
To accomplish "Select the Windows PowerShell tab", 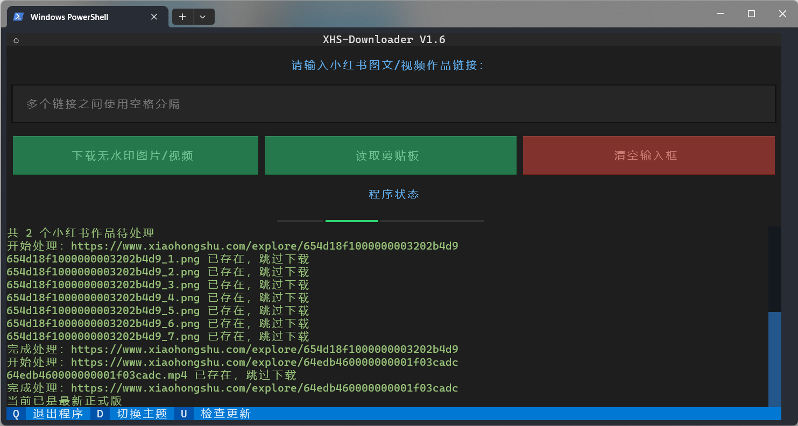I will pos(87,17).
